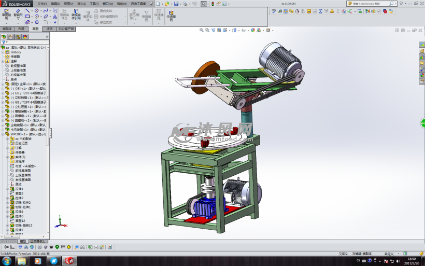This screenshot has width=425, height=266.
Task: Select the Circle sketch tool
Action: click(37, 11)
